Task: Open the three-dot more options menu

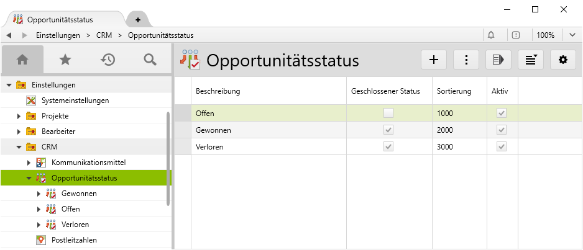Action: [466, 60]
